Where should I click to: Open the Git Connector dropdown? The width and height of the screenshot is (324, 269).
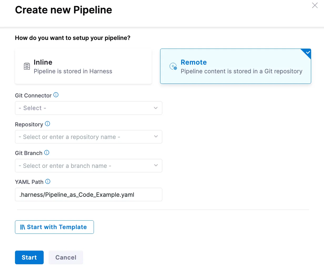pos(89,108)
